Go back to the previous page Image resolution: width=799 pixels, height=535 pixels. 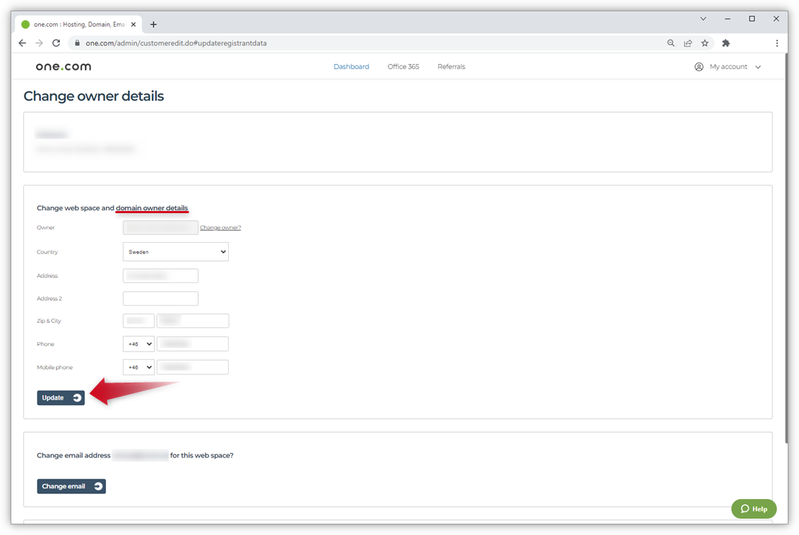pyautogui.click(x=22, y=43)
